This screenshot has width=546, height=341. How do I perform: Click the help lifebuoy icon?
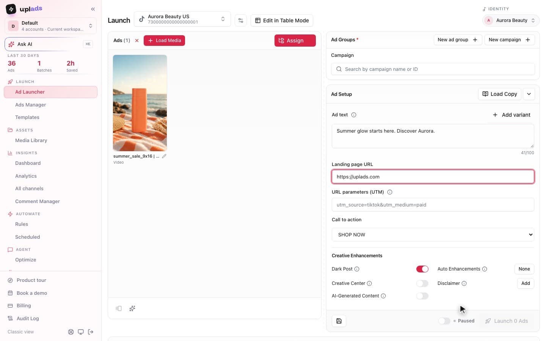pos(71,332)
